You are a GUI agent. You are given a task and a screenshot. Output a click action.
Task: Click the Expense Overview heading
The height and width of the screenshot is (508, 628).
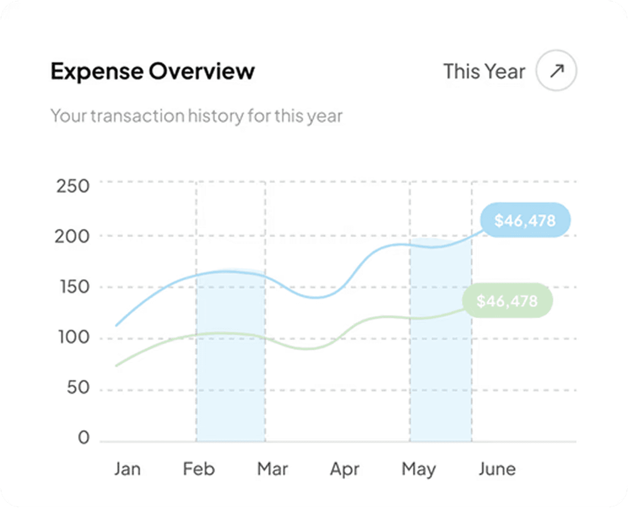point(152,71)
